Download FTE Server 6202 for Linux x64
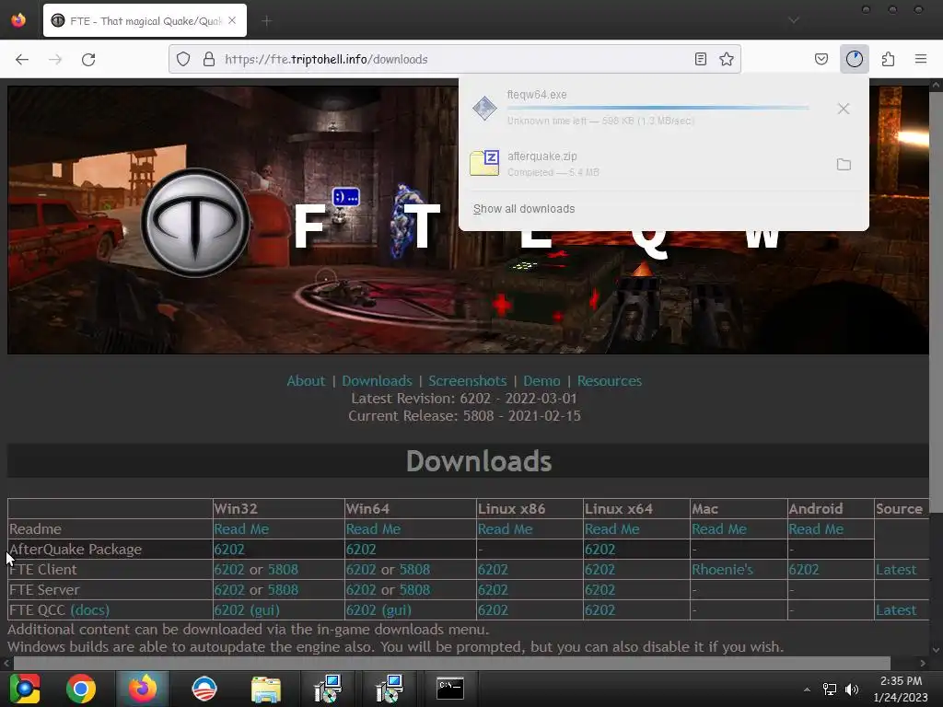This screenshot has width=943, height=707. click(x=600, y=590)
